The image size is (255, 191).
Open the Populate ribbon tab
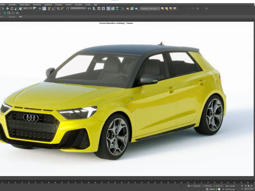12,17
